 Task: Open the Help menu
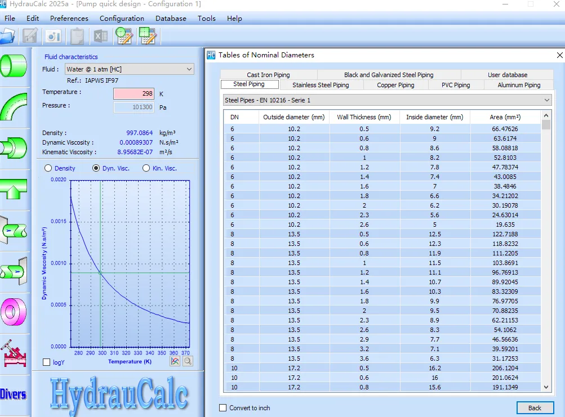coord(234,19)
